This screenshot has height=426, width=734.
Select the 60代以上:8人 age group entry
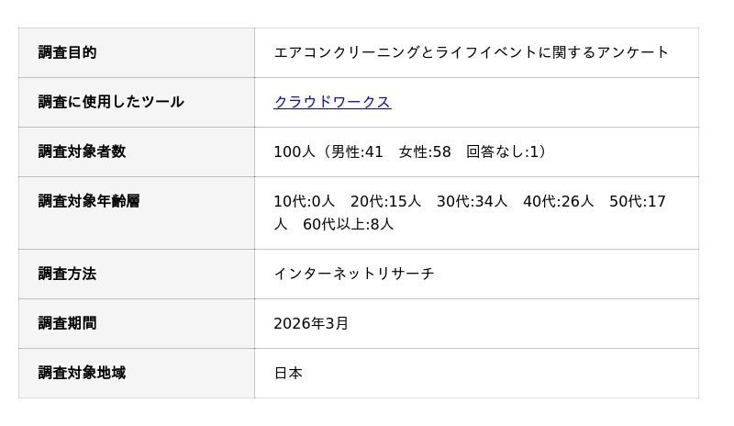pyautogui.click(x=348, y=224)
